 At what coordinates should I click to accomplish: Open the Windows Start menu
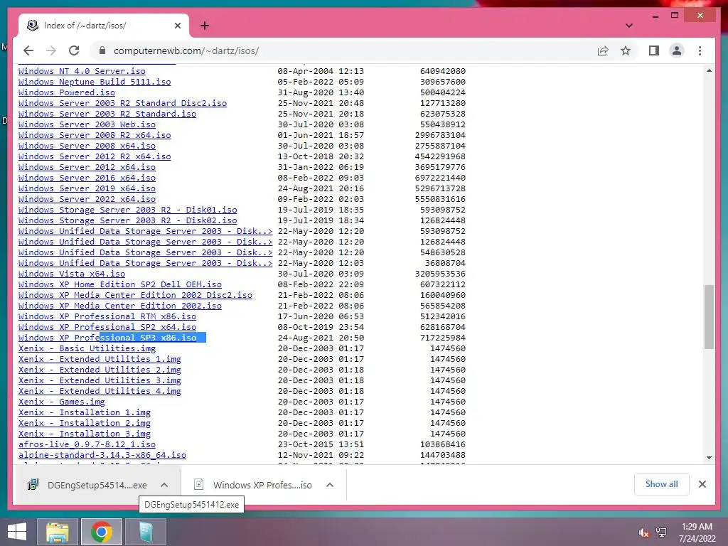[17, 532]
